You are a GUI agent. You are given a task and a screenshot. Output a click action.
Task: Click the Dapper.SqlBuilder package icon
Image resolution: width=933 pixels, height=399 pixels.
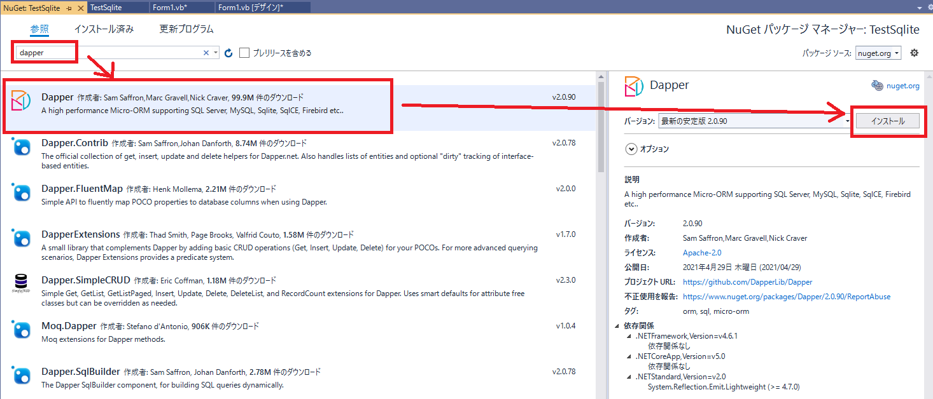[x=22, y=376]
